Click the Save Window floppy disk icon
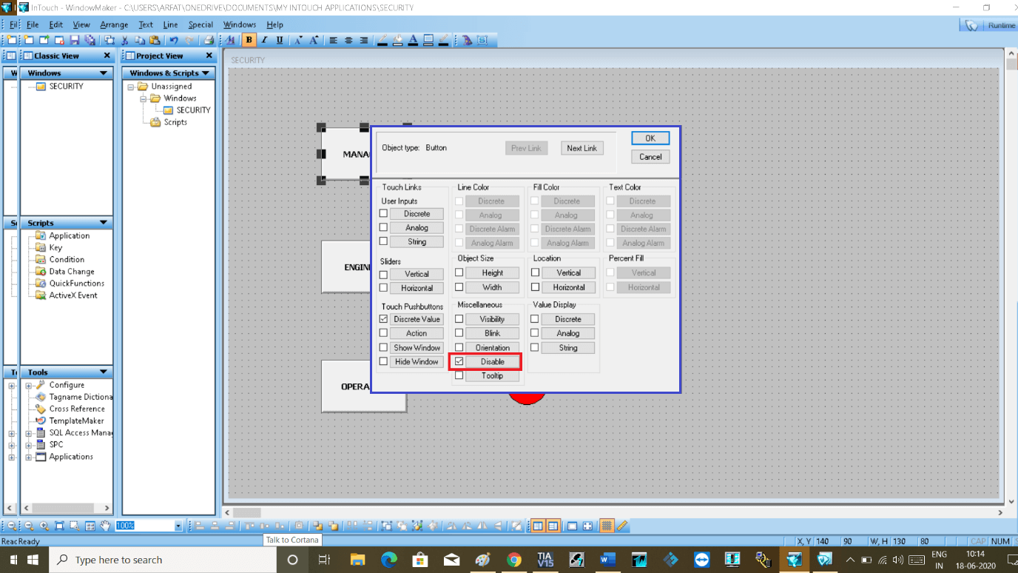 point(75,40)
